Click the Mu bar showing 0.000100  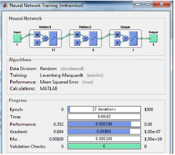(x=104, y=139)
